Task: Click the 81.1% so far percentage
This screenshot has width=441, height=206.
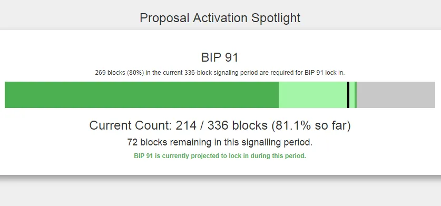Action: [x=311, y=125]
